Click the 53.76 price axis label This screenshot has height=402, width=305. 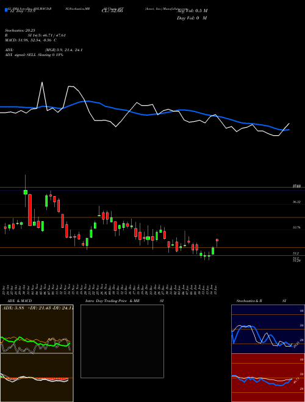[x=297, y=228]
